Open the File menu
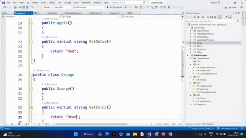Image resolution: width=246 pixels, height=138 pixels. [8, 3]
